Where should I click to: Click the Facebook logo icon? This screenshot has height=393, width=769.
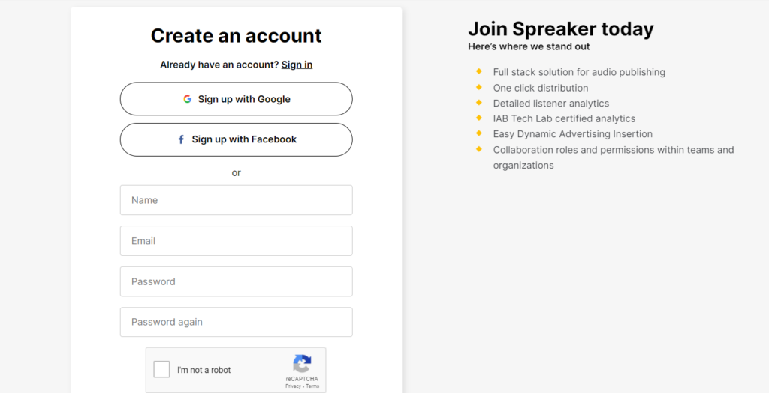point(181,139)
